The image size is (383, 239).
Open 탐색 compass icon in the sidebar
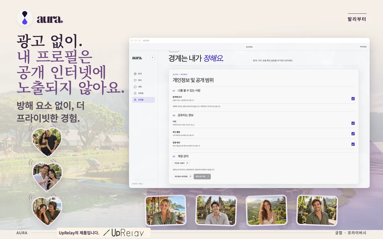pyautogui.click(x=135, y=74)
